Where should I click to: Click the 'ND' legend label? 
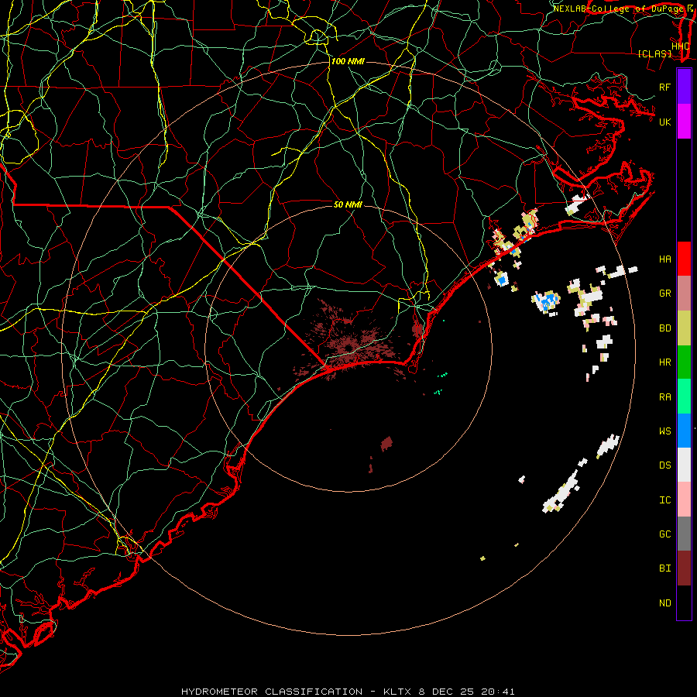pos(664,603)
